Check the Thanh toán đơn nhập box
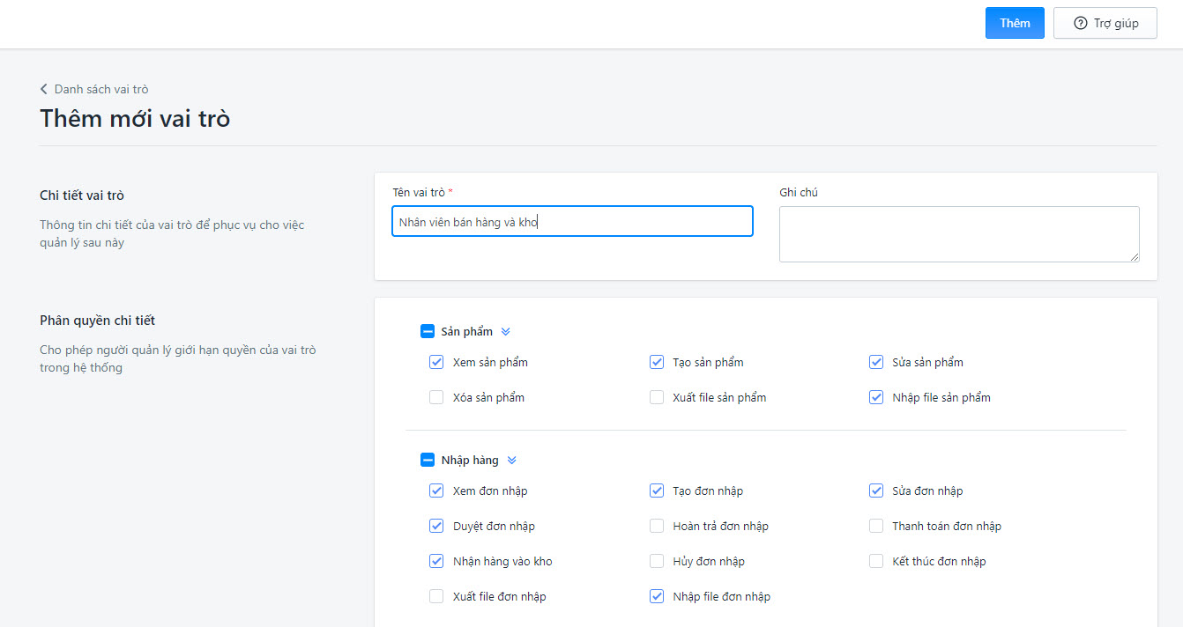 tap(876, 526)
